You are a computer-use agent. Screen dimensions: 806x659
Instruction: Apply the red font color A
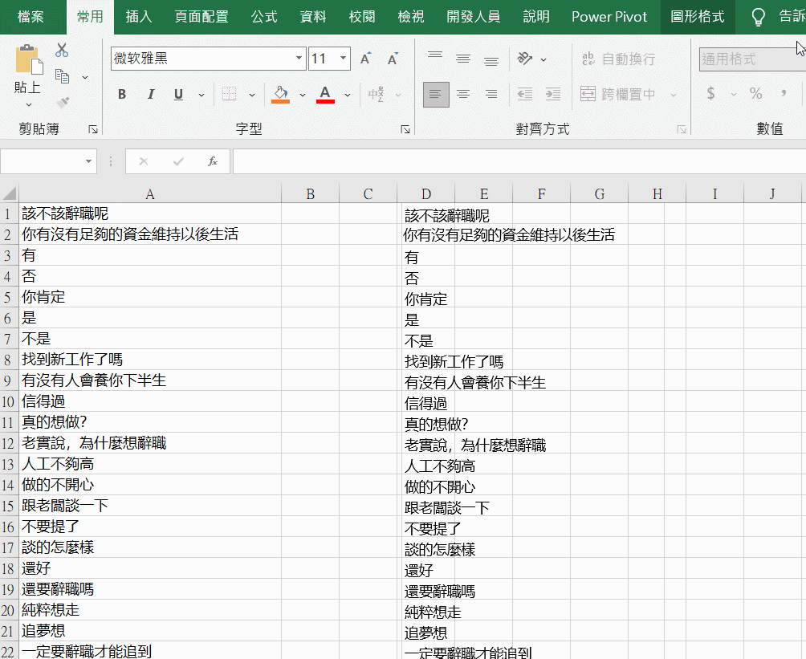pyautogui.click(x=325, y=94)
